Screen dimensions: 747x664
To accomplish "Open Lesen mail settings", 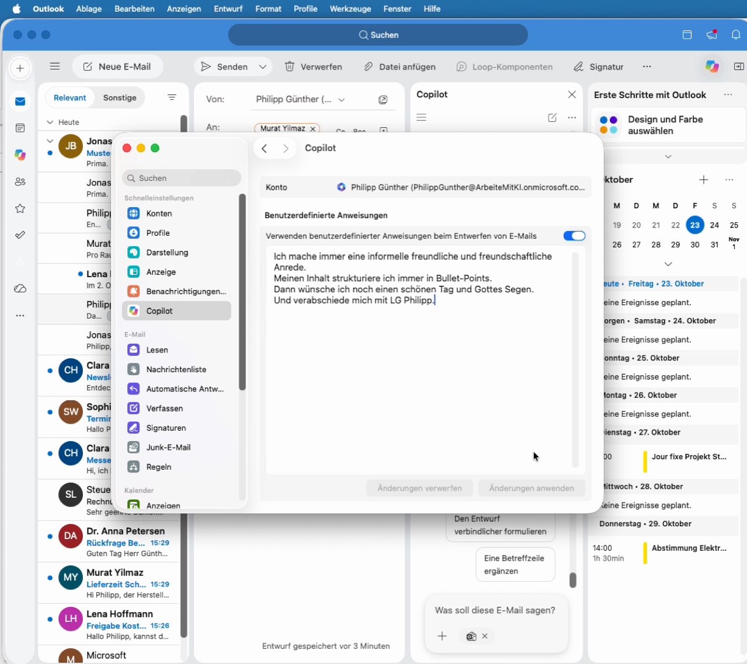I will tap(176, 350).
